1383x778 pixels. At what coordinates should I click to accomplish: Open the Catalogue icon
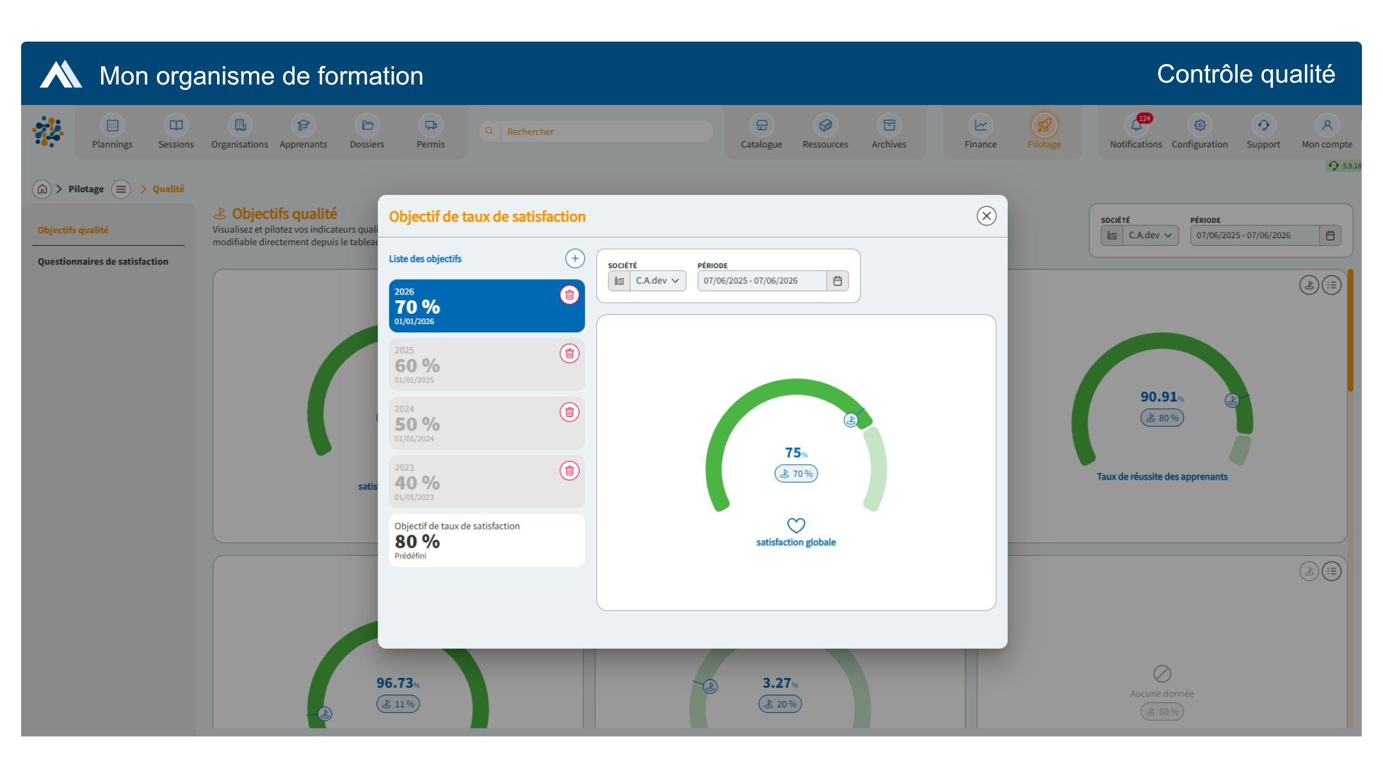[761, 126]
